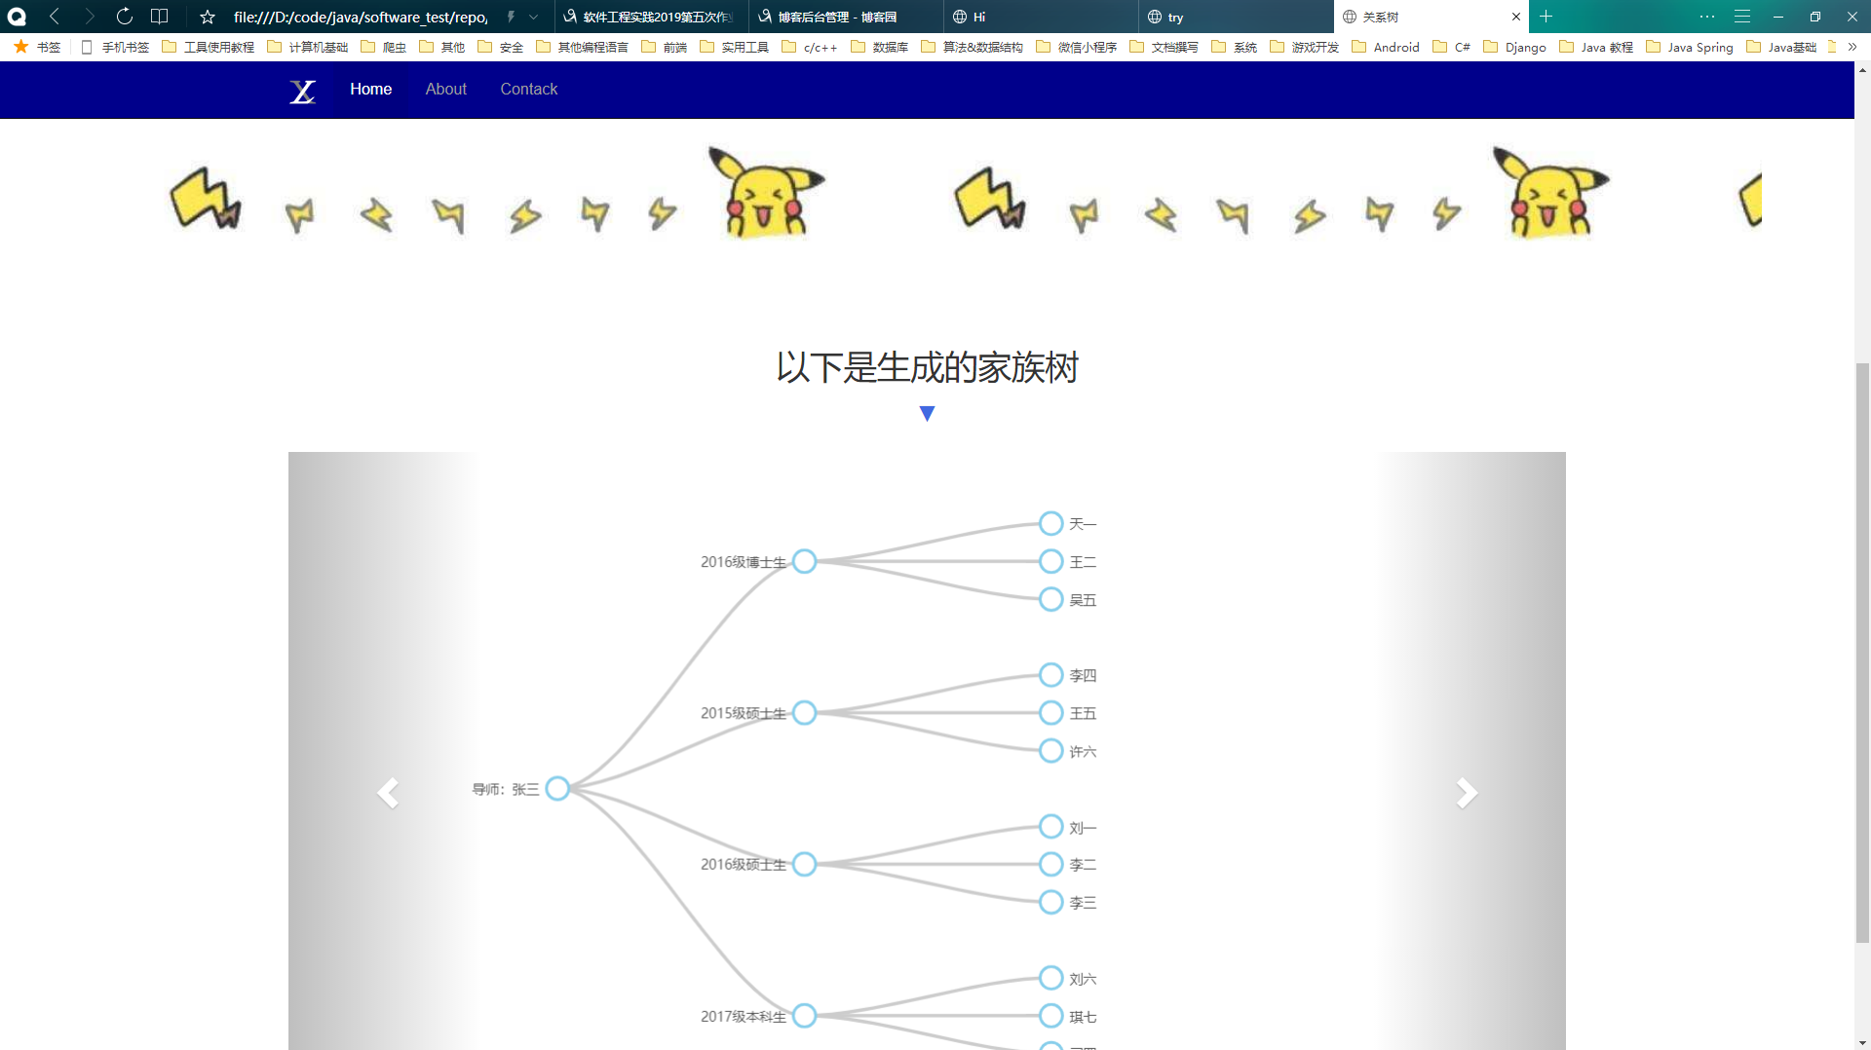The height and width of the screenshot is (1050, 1871).
Task: Open the 游戏开发 bookmark folder
Action: pos(1304,47)
